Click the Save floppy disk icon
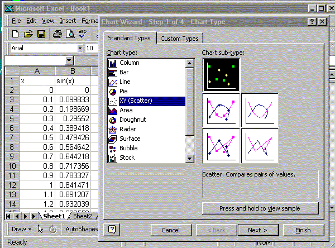The height and width of the screenshot is (248, 335). coord(41,34)
